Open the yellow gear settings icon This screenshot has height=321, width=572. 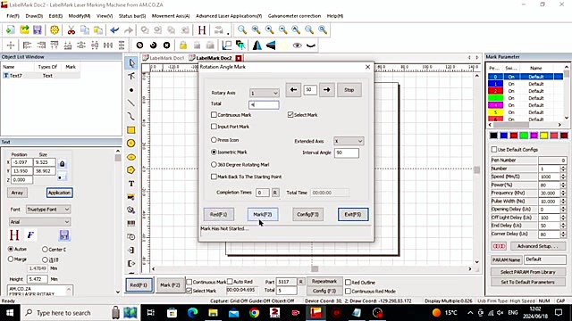55,29
